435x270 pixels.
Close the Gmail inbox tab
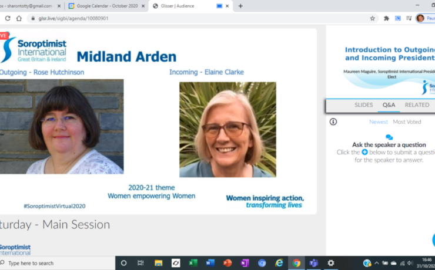[59, 6]
